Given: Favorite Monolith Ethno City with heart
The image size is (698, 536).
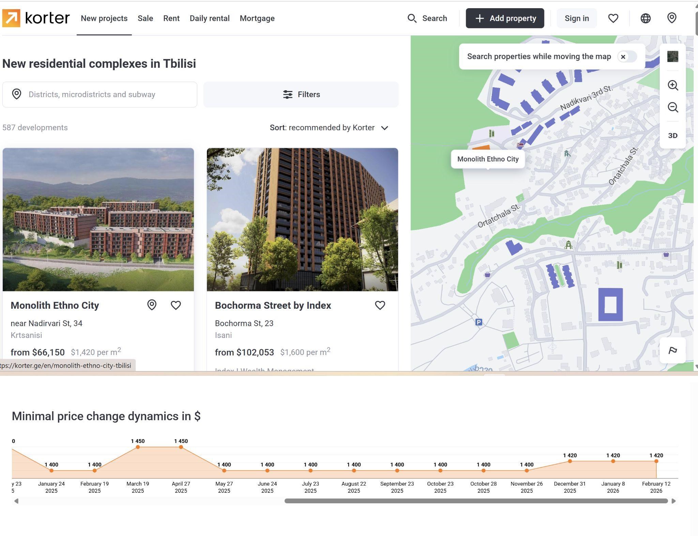Looking at the screenshot, I should 176,305.
